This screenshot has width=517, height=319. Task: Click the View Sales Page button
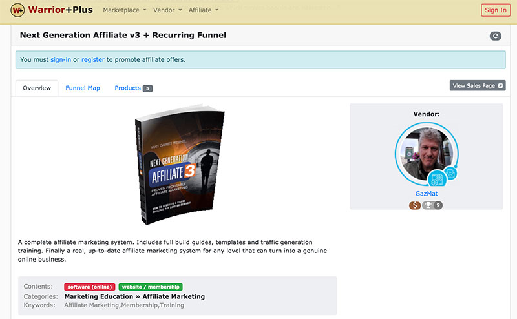click(x=477, y=86)
